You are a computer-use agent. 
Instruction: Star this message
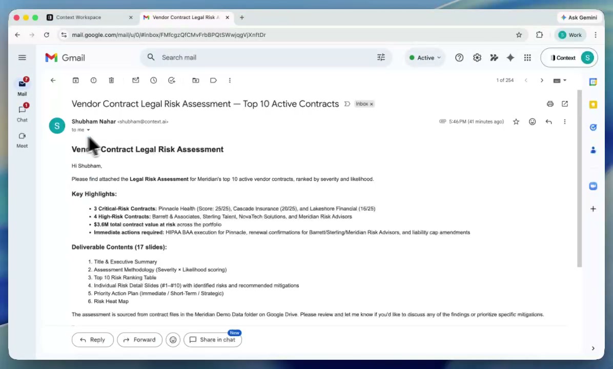516,122
